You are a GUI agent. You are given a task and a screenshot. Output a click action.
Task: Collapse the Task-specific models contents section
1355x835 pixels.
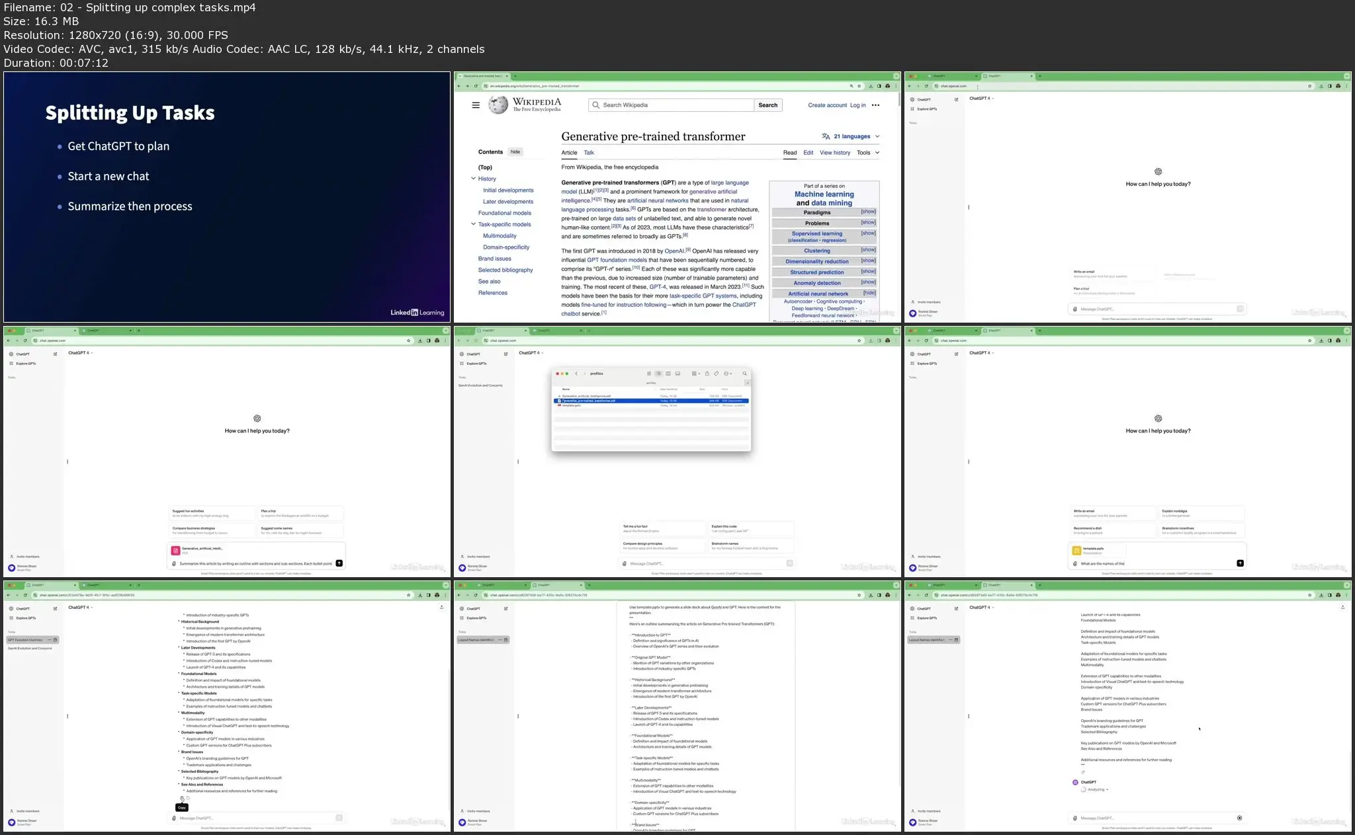(x=473, y=224)
